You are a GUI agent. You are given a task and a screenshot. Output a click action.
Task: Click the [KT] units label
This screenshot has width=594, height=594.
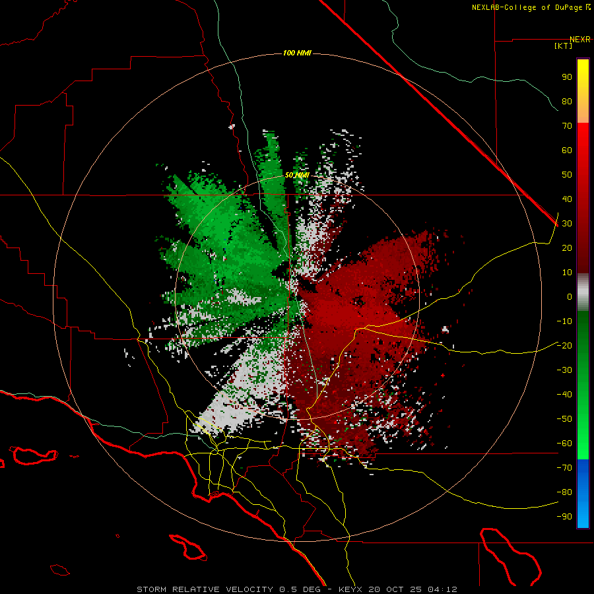coord(564,46)
